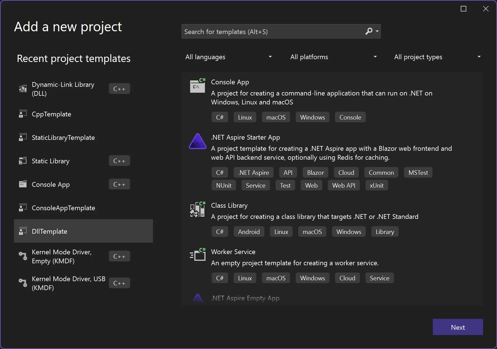Click the Test tag under .NET Aspire Starter
The height and width of the screenshot is (349, 497).
(285, 185)
